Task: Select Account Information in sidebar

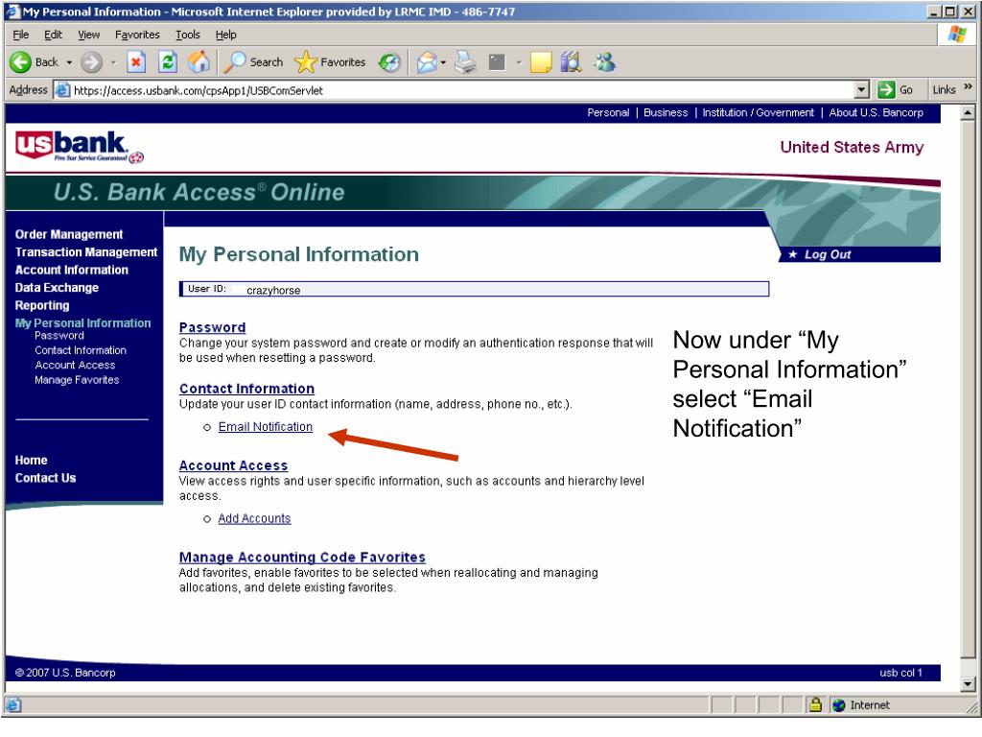Action: pyautogui.click(x=71, y=270)
